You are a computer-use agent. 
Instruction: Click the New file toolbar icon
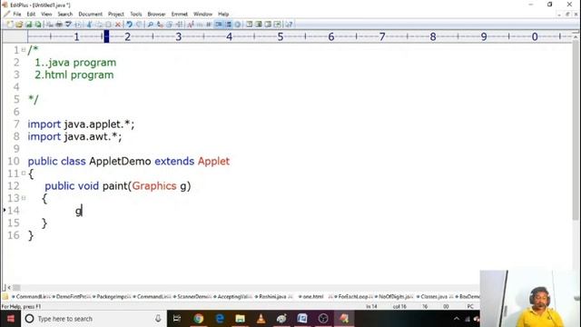click(x=10, y=25)
